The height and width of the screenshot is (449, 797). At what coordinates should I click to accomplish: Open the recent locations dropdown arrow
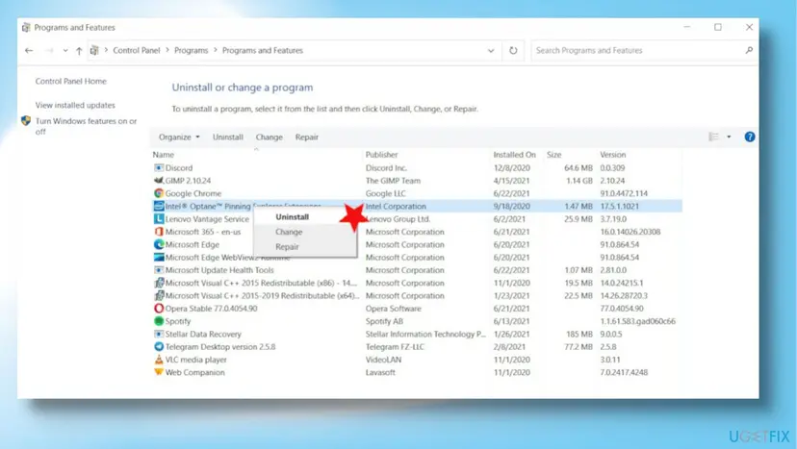tap(65, 50)
